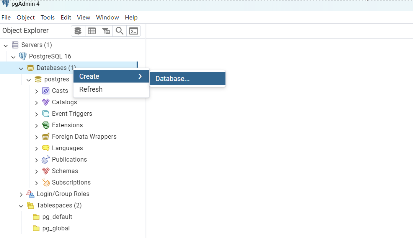Open View Data table icon
The width and height of the screenshot is (413, 238).
[x=92, y=31]
